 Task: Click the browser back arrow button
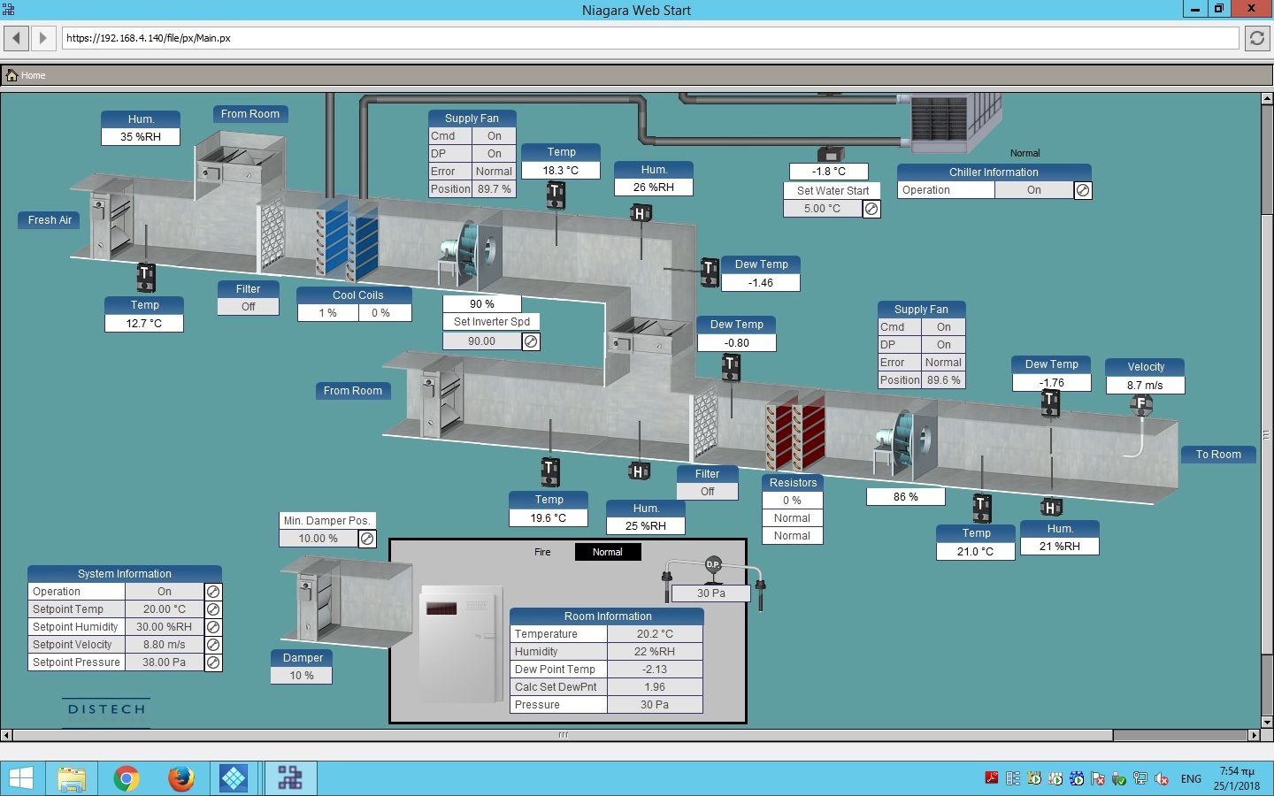(x=16, y=38)
